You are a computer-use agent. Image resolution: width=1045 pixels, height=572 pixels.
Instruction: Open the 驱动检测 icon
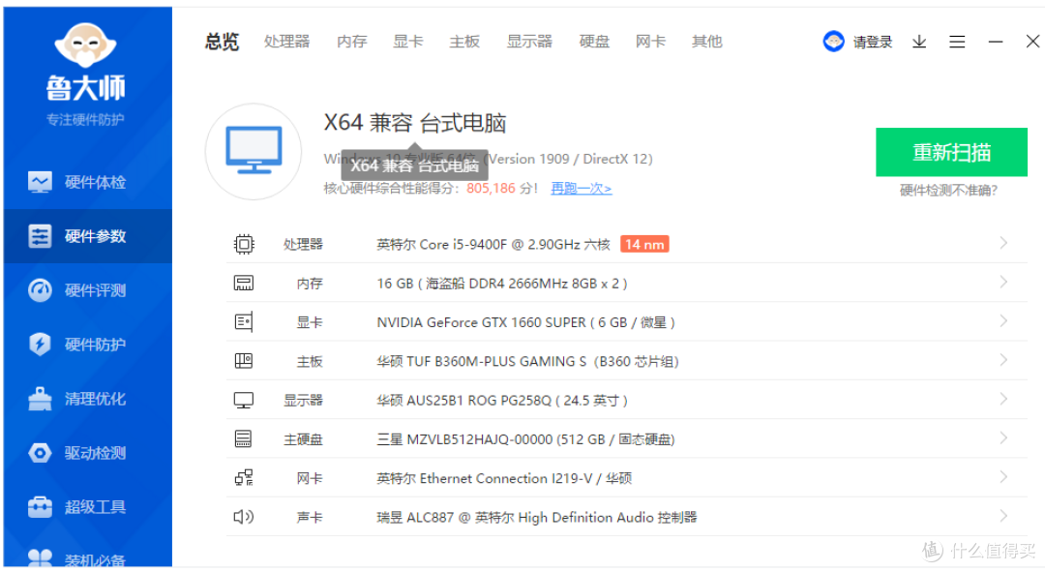coord(40,453)
